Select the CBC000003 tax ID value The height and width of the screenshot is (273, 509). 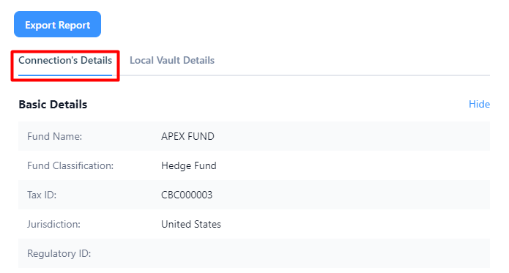(x=187, y=195)
